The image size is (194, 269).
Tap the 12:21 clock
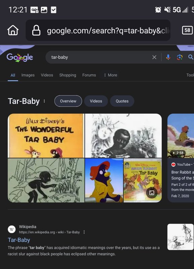click(x=18, y=10)
